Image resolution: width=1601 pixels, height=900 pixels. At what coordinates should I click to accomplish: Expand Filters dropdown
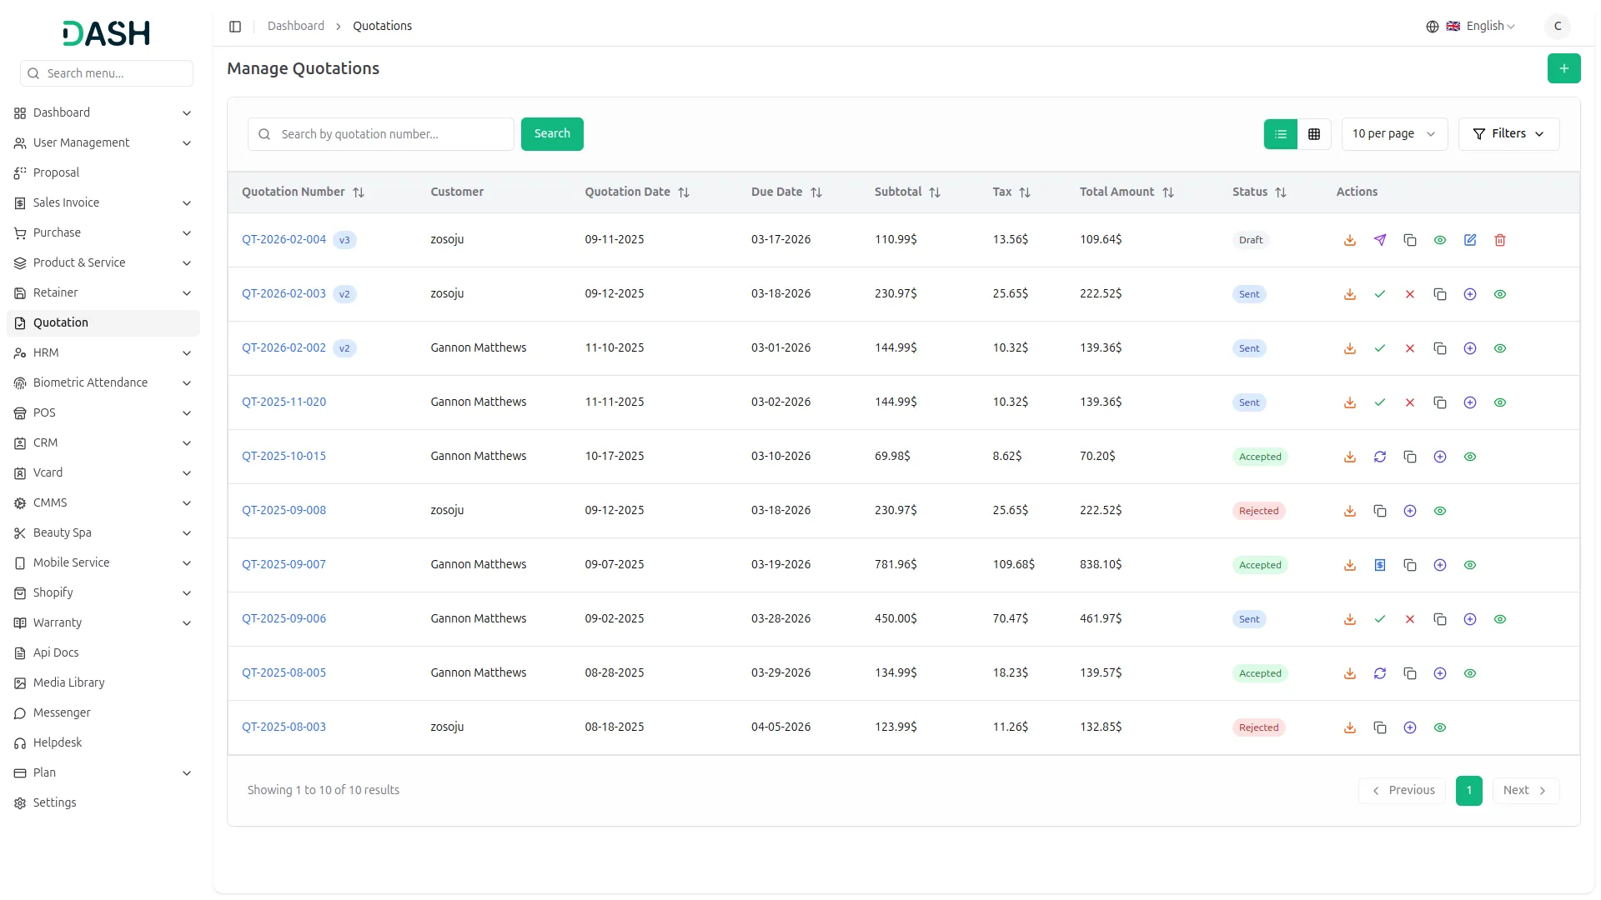(1508, 134)
